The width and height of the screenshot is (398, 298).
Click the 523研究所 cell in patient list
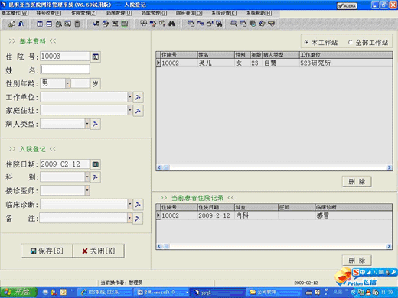tap(345, 63)
